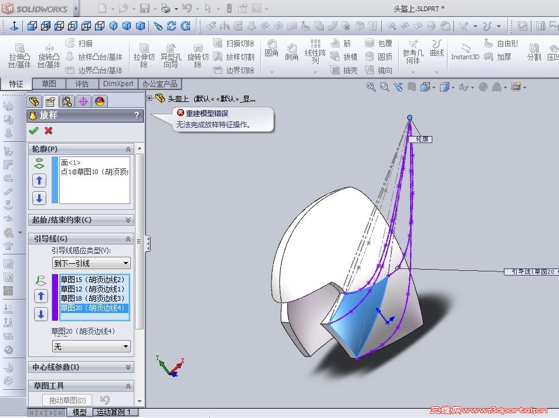Open the DisplayManager color sphere tab
Image resolution: width=559 pixels, height=418 pixels.
click(100, 101)
